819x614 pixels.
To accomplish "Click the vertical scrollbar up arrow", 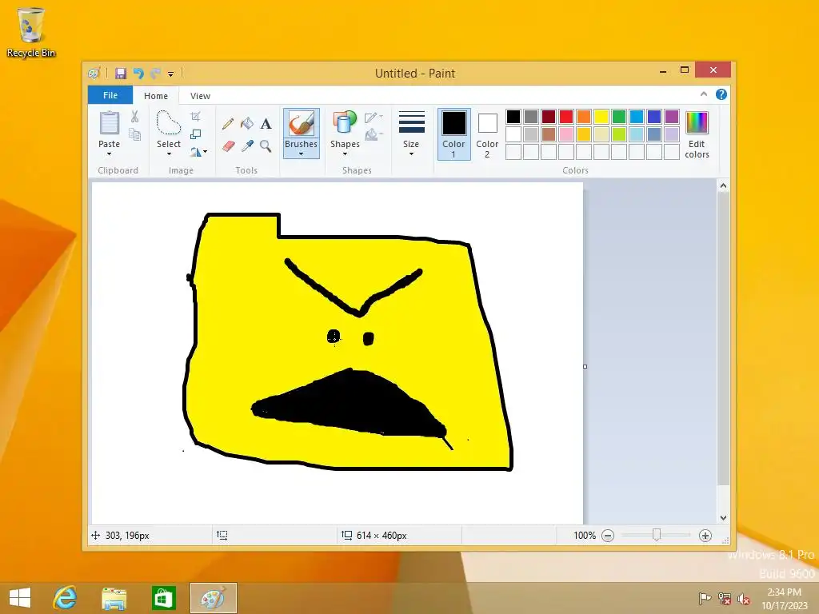I will pos(723,185).
